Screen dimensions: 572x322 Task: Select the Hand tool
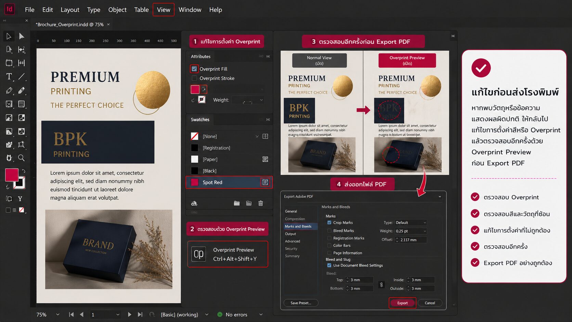[x=9, y=158]
